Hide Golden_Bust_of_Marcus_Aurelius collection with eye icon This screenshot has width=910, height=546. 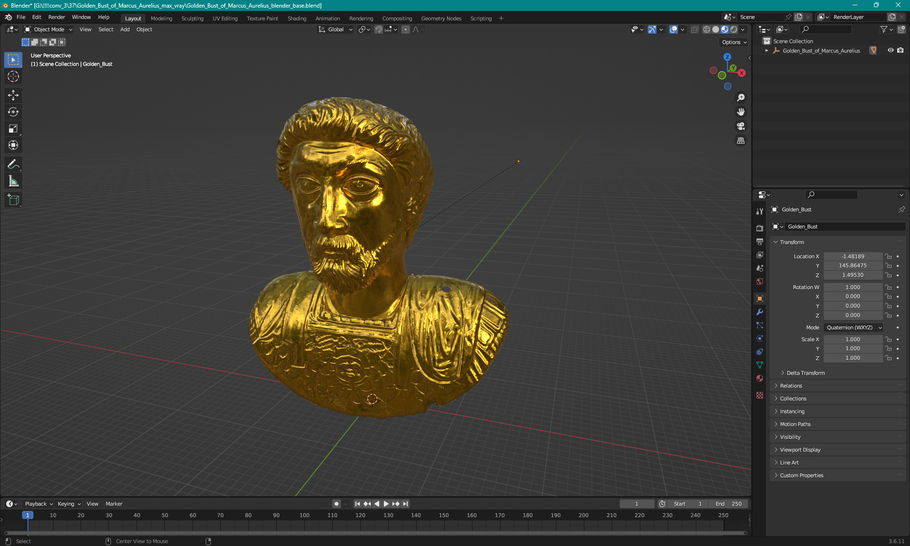(891, 50)
